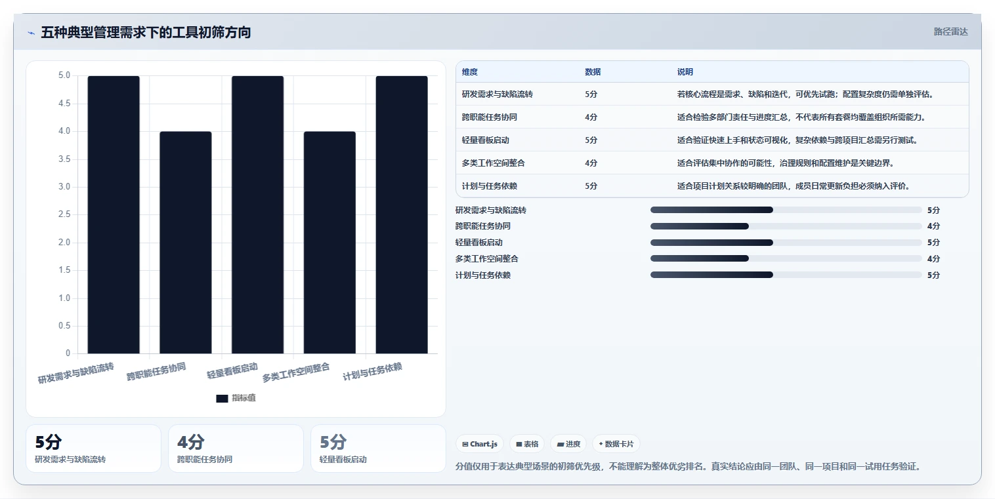This screenshot has height=499, width=995.
Task: Click the description starting 适合项目计划关系
Action: [x=793, y=186]
